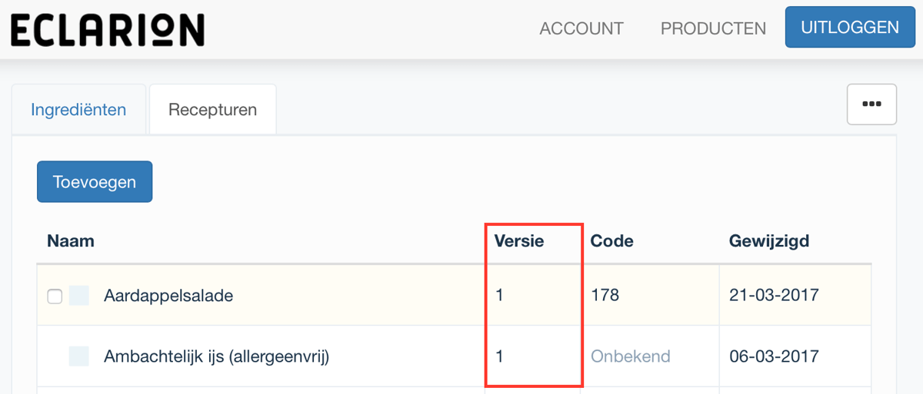Sort by the Naam column header
923x394 pixels.
[71, 241]
